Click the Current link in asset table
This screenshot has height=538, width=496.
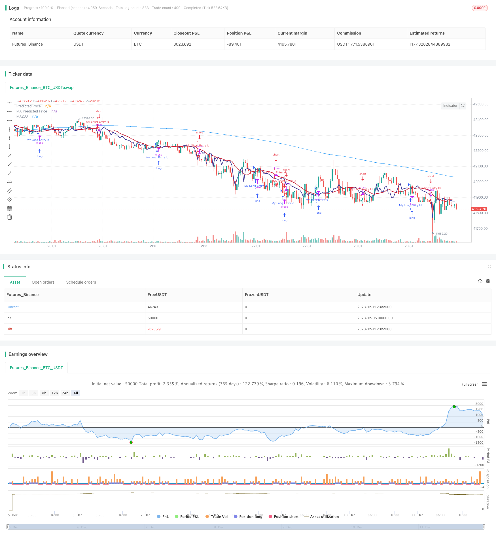(x=12, y=307)
